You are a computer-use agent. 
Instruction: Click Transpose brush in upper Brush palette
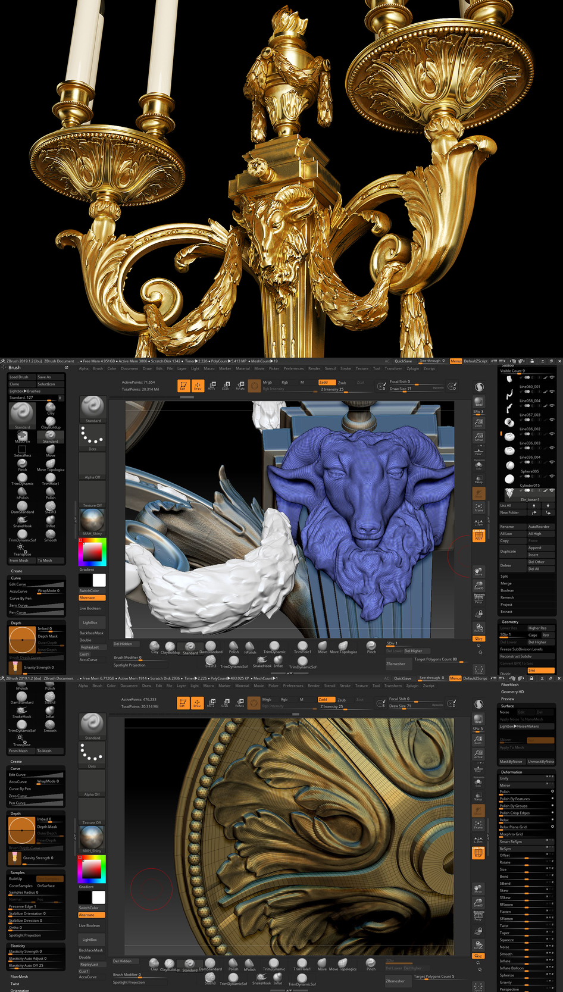[x=22, y=549]
